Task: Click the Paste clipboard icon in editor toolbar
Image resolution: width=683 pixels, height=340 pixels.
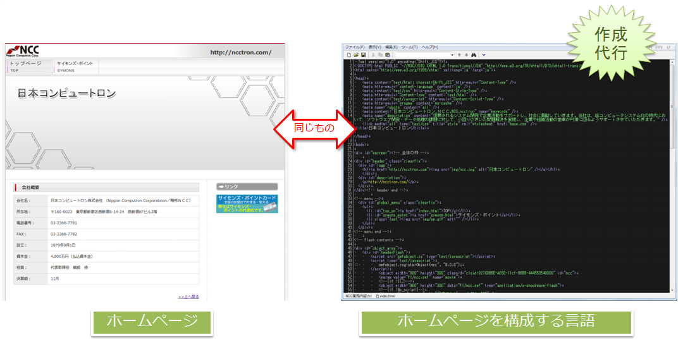Action: pyautogui.click(x=387, y=55)
